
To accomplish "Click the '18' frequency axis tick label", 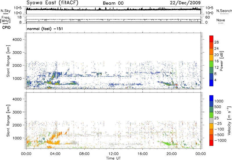I will pos(19,17).
